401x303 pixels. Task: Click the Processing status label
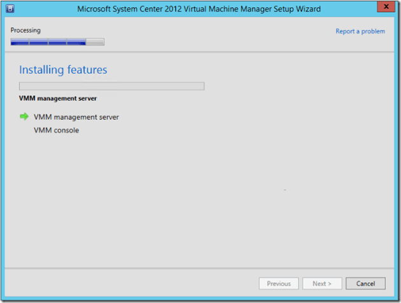tap(25, 30)
